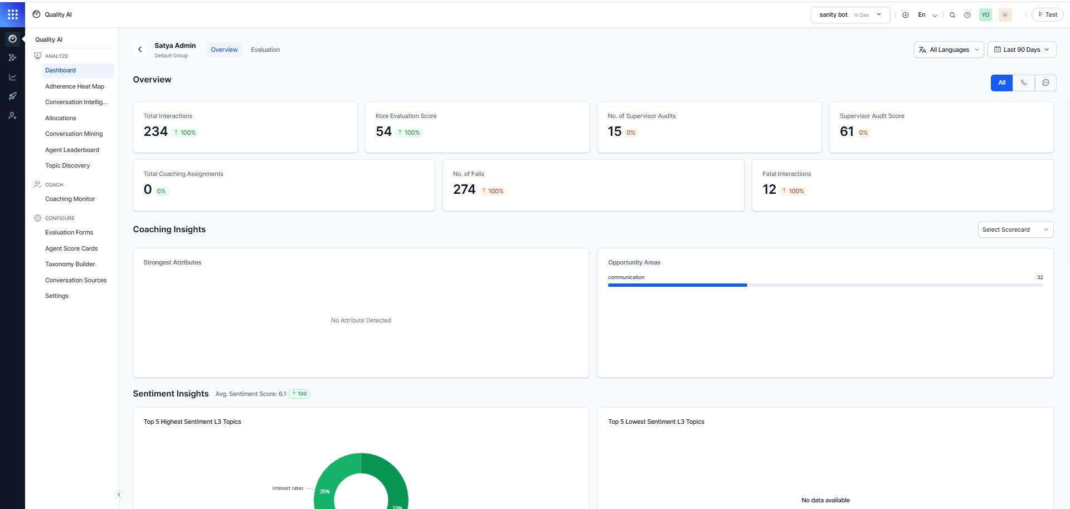
Task: Click the rocket icon in left rail
Action: (12, 96)
